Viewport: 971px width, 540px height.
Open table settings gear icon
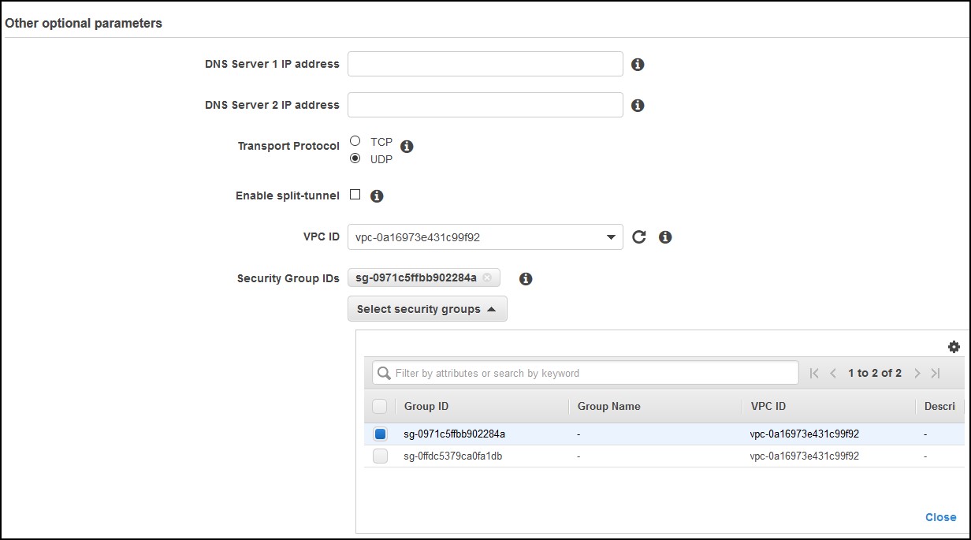pos(954,347)
